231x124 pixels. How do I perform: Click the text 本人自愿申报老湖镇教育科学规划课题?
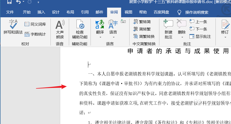(x=135, y=74)
